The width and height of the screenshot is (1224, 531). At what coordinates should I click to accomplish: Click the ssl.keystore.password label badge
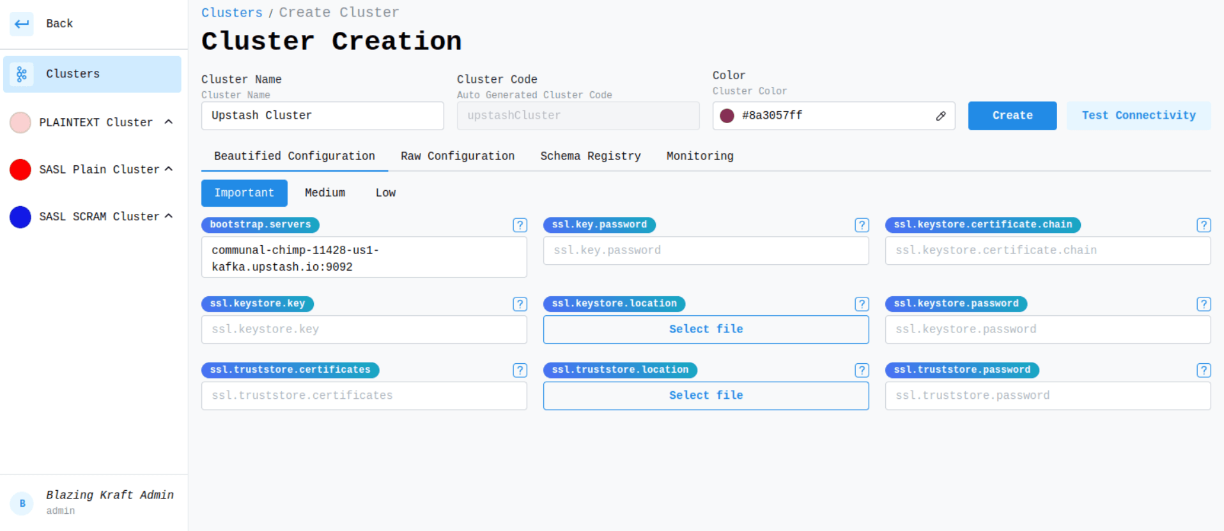pos(956,304)
